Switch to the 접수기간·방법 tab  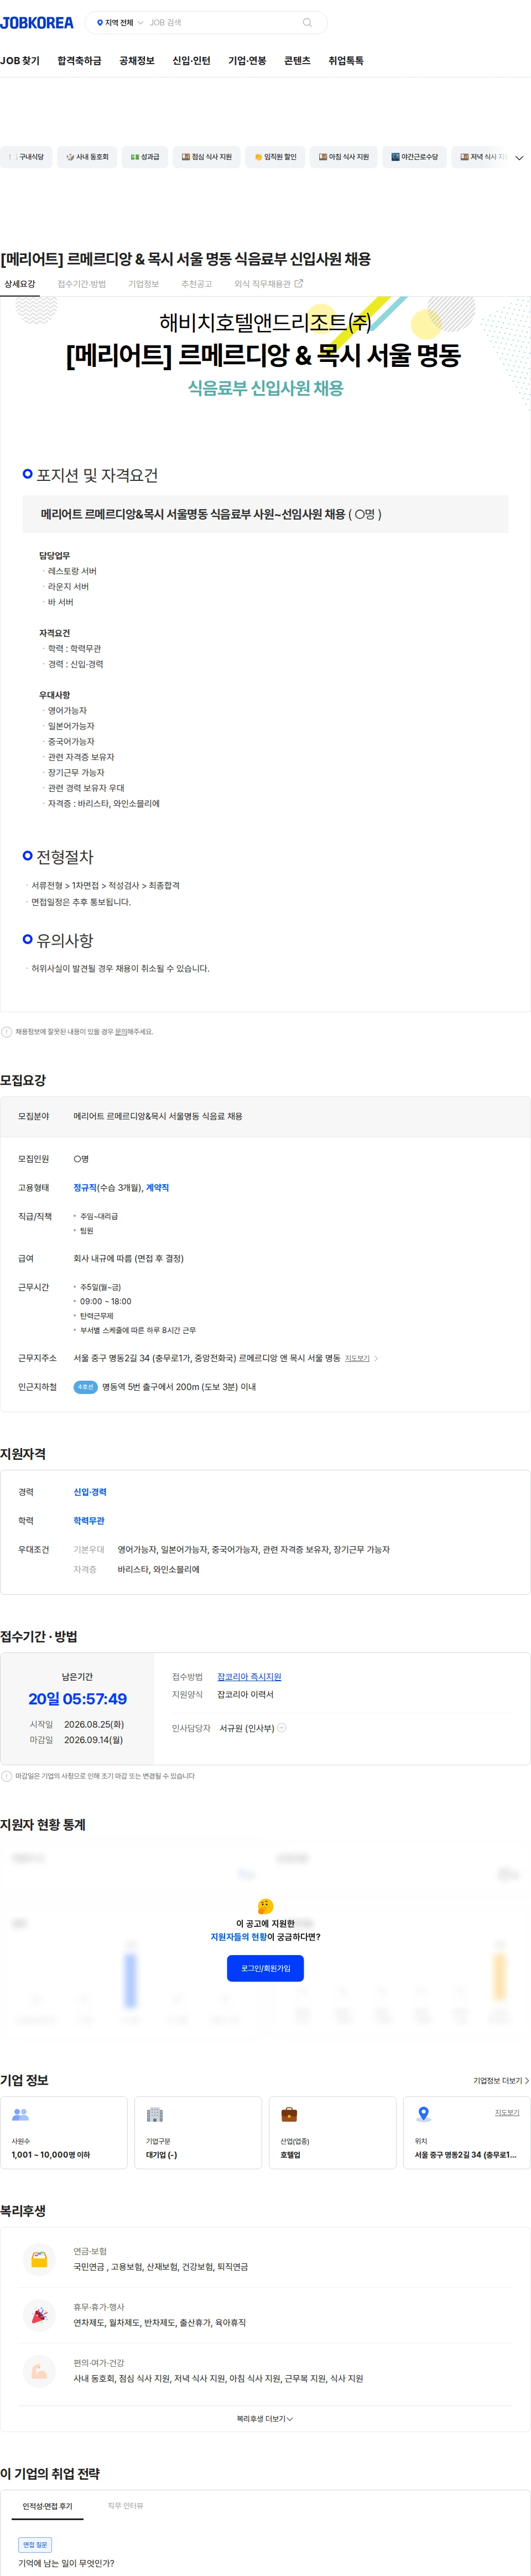[82, 284]
